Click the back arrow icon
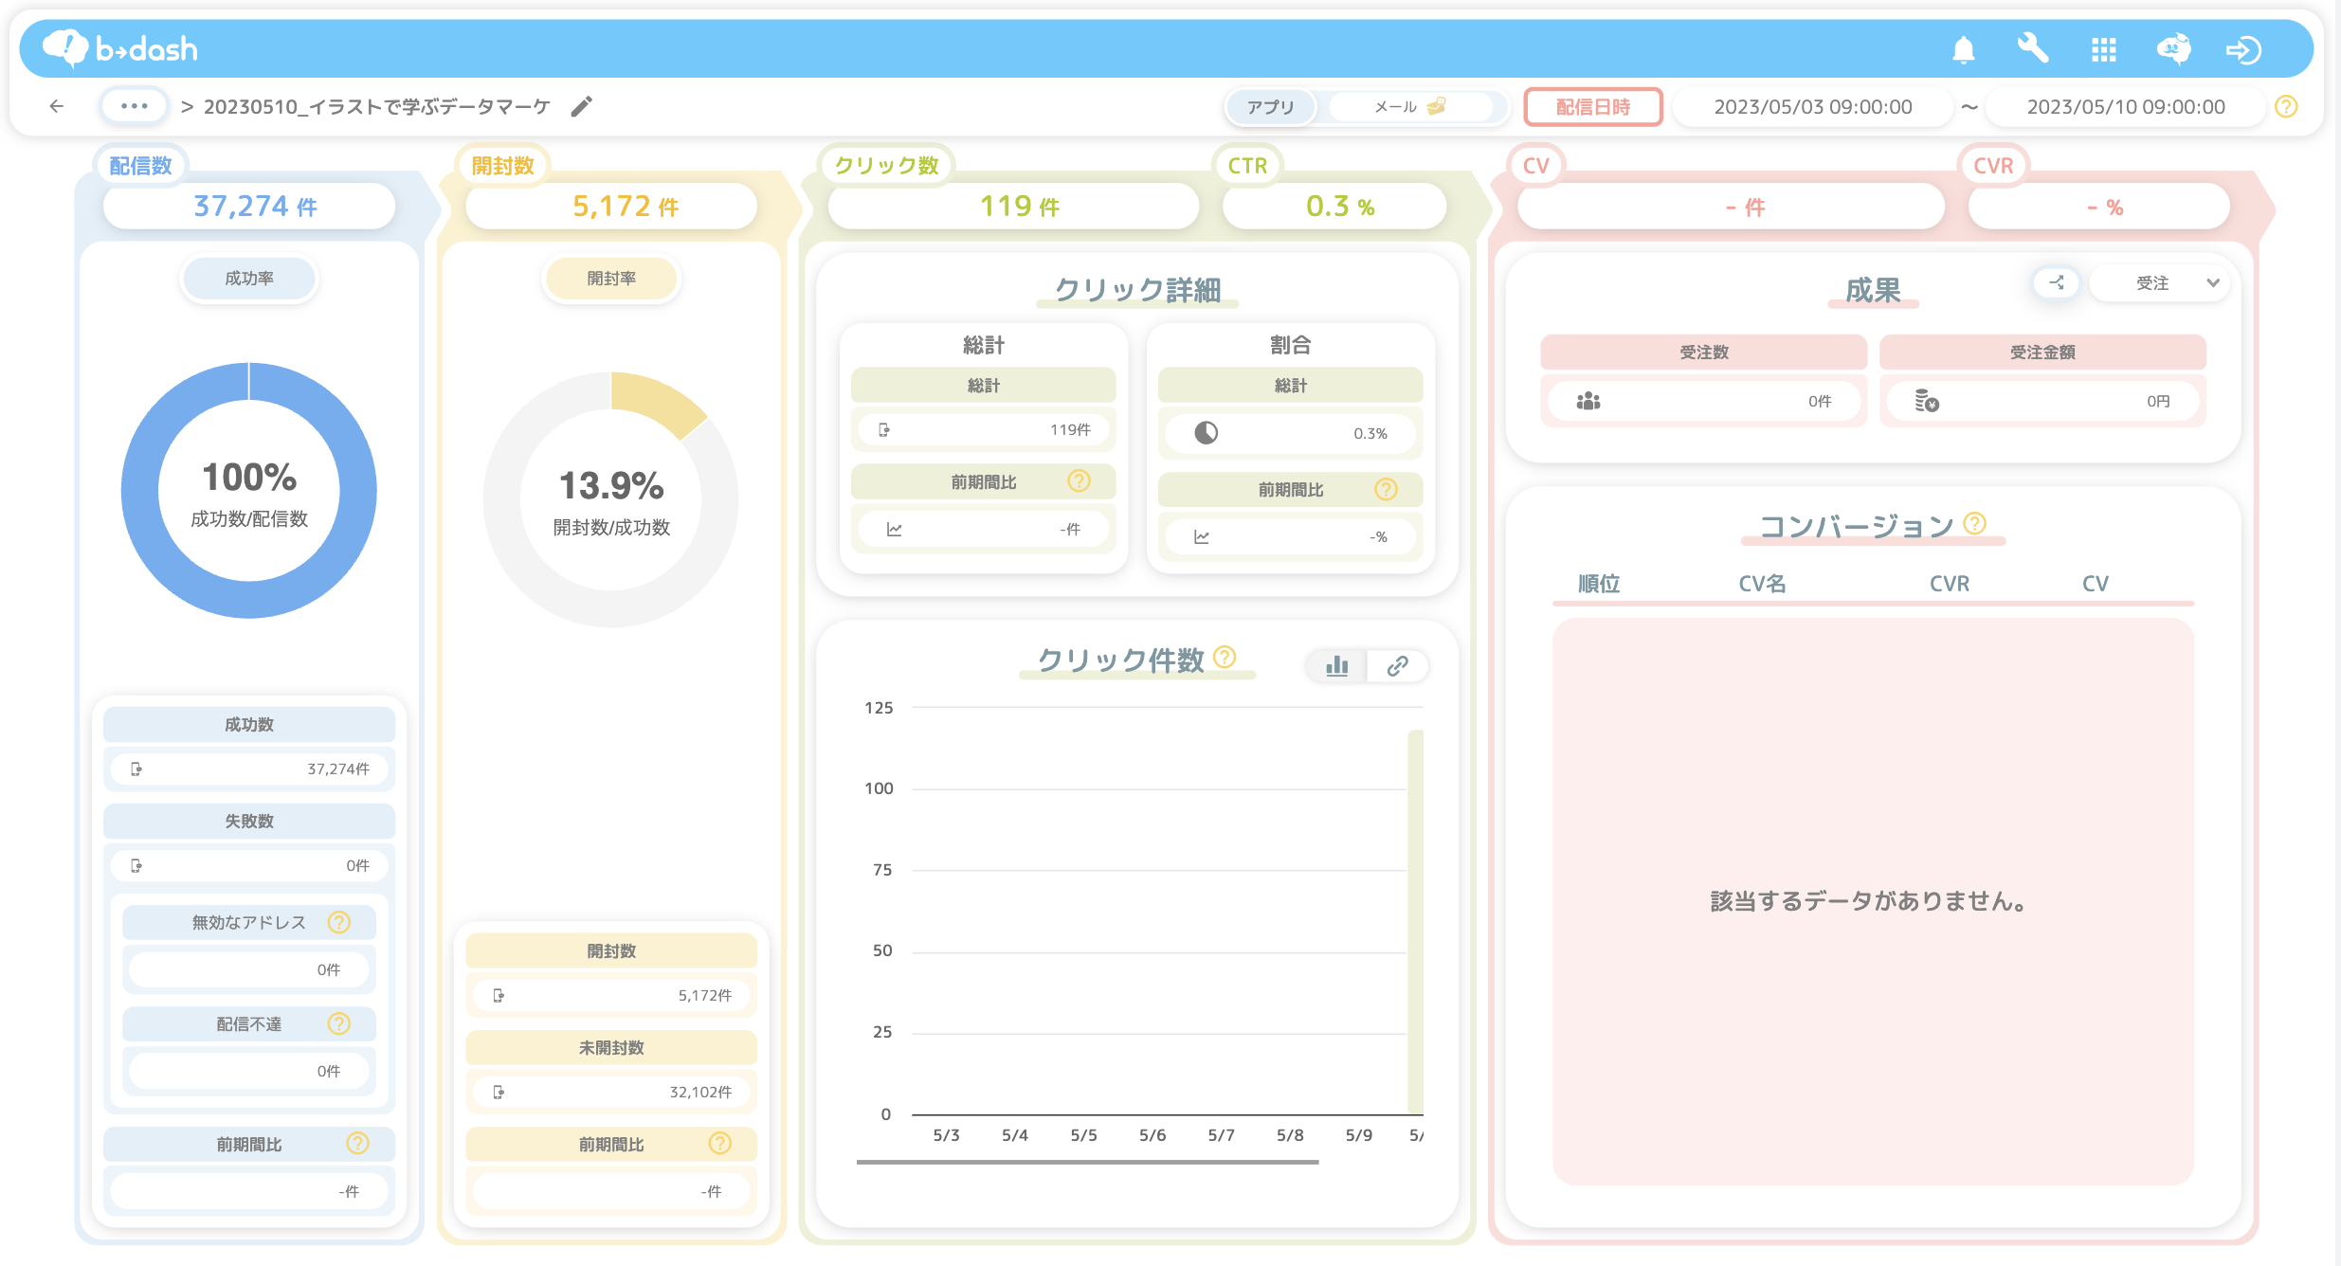This screenshot has height=1266, width=2341. click(57, 106)
